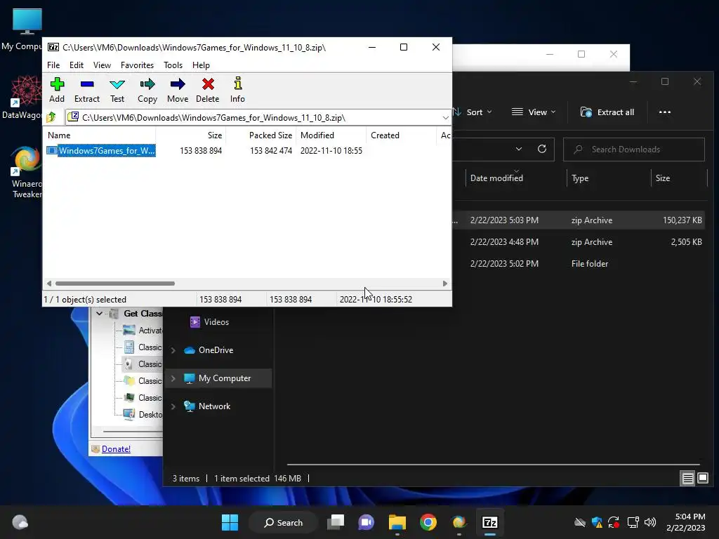This screenshot has width=719, height=539.
Task: Open File Explorer from the taskbar
Action: pyautogui.click(x=397, y=522)
